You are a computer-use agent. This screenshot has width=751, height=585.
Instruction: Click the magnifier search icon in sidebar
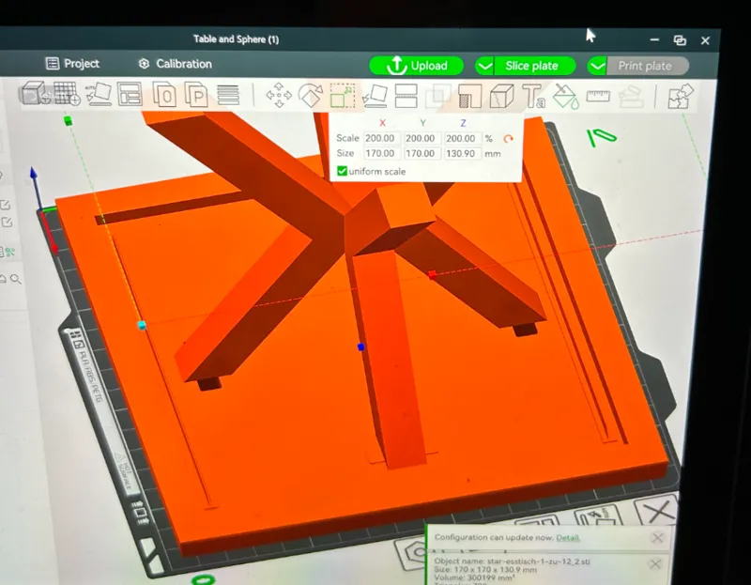coord(16,279)
